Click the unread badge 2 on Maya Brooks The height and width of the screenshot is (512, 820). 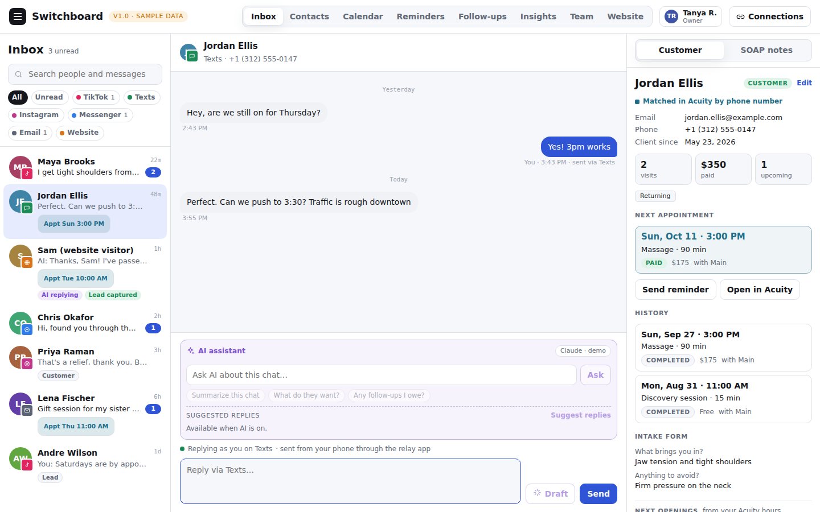[x=153, y=172]
